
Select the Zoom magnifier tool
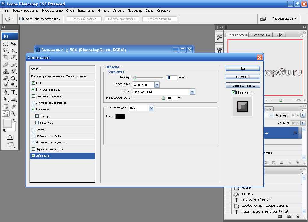coord(13,113)
